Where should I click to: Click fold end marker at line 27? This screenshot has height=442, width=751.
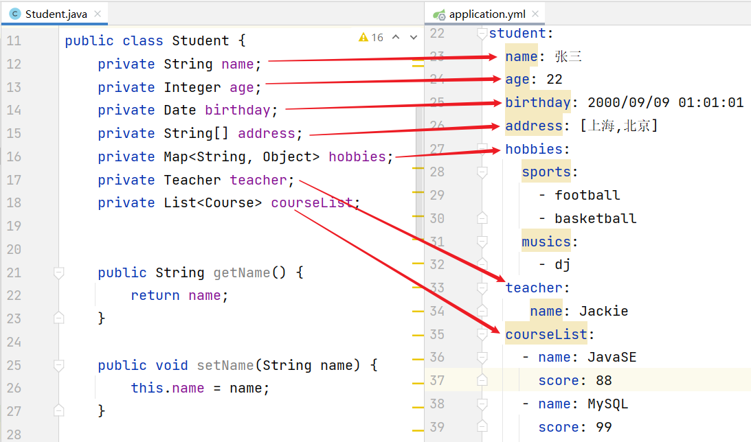tap(59, 410)
